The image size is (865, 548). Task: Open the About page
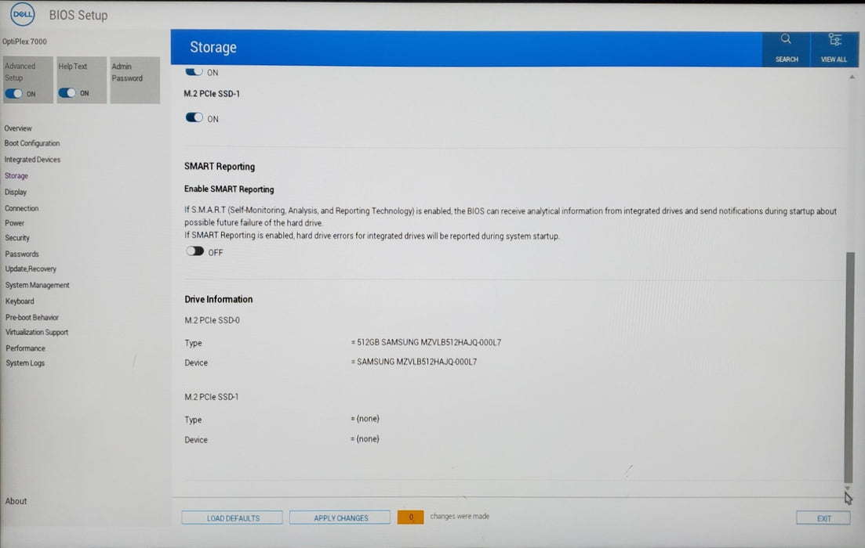(x=16, y=501)
